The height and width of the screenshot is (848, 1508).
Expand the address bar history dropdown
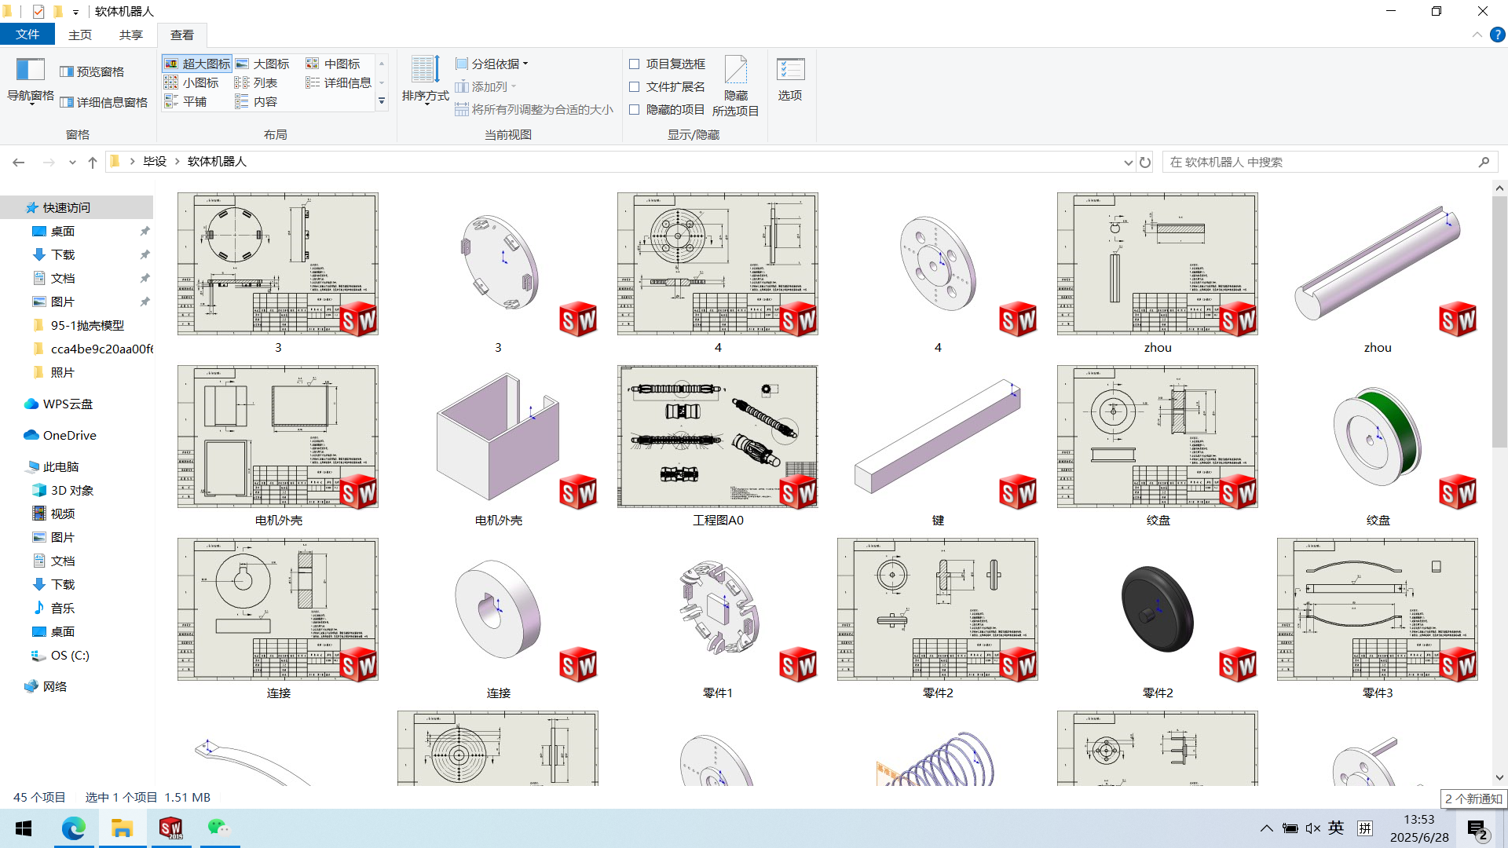[1128, 163]
